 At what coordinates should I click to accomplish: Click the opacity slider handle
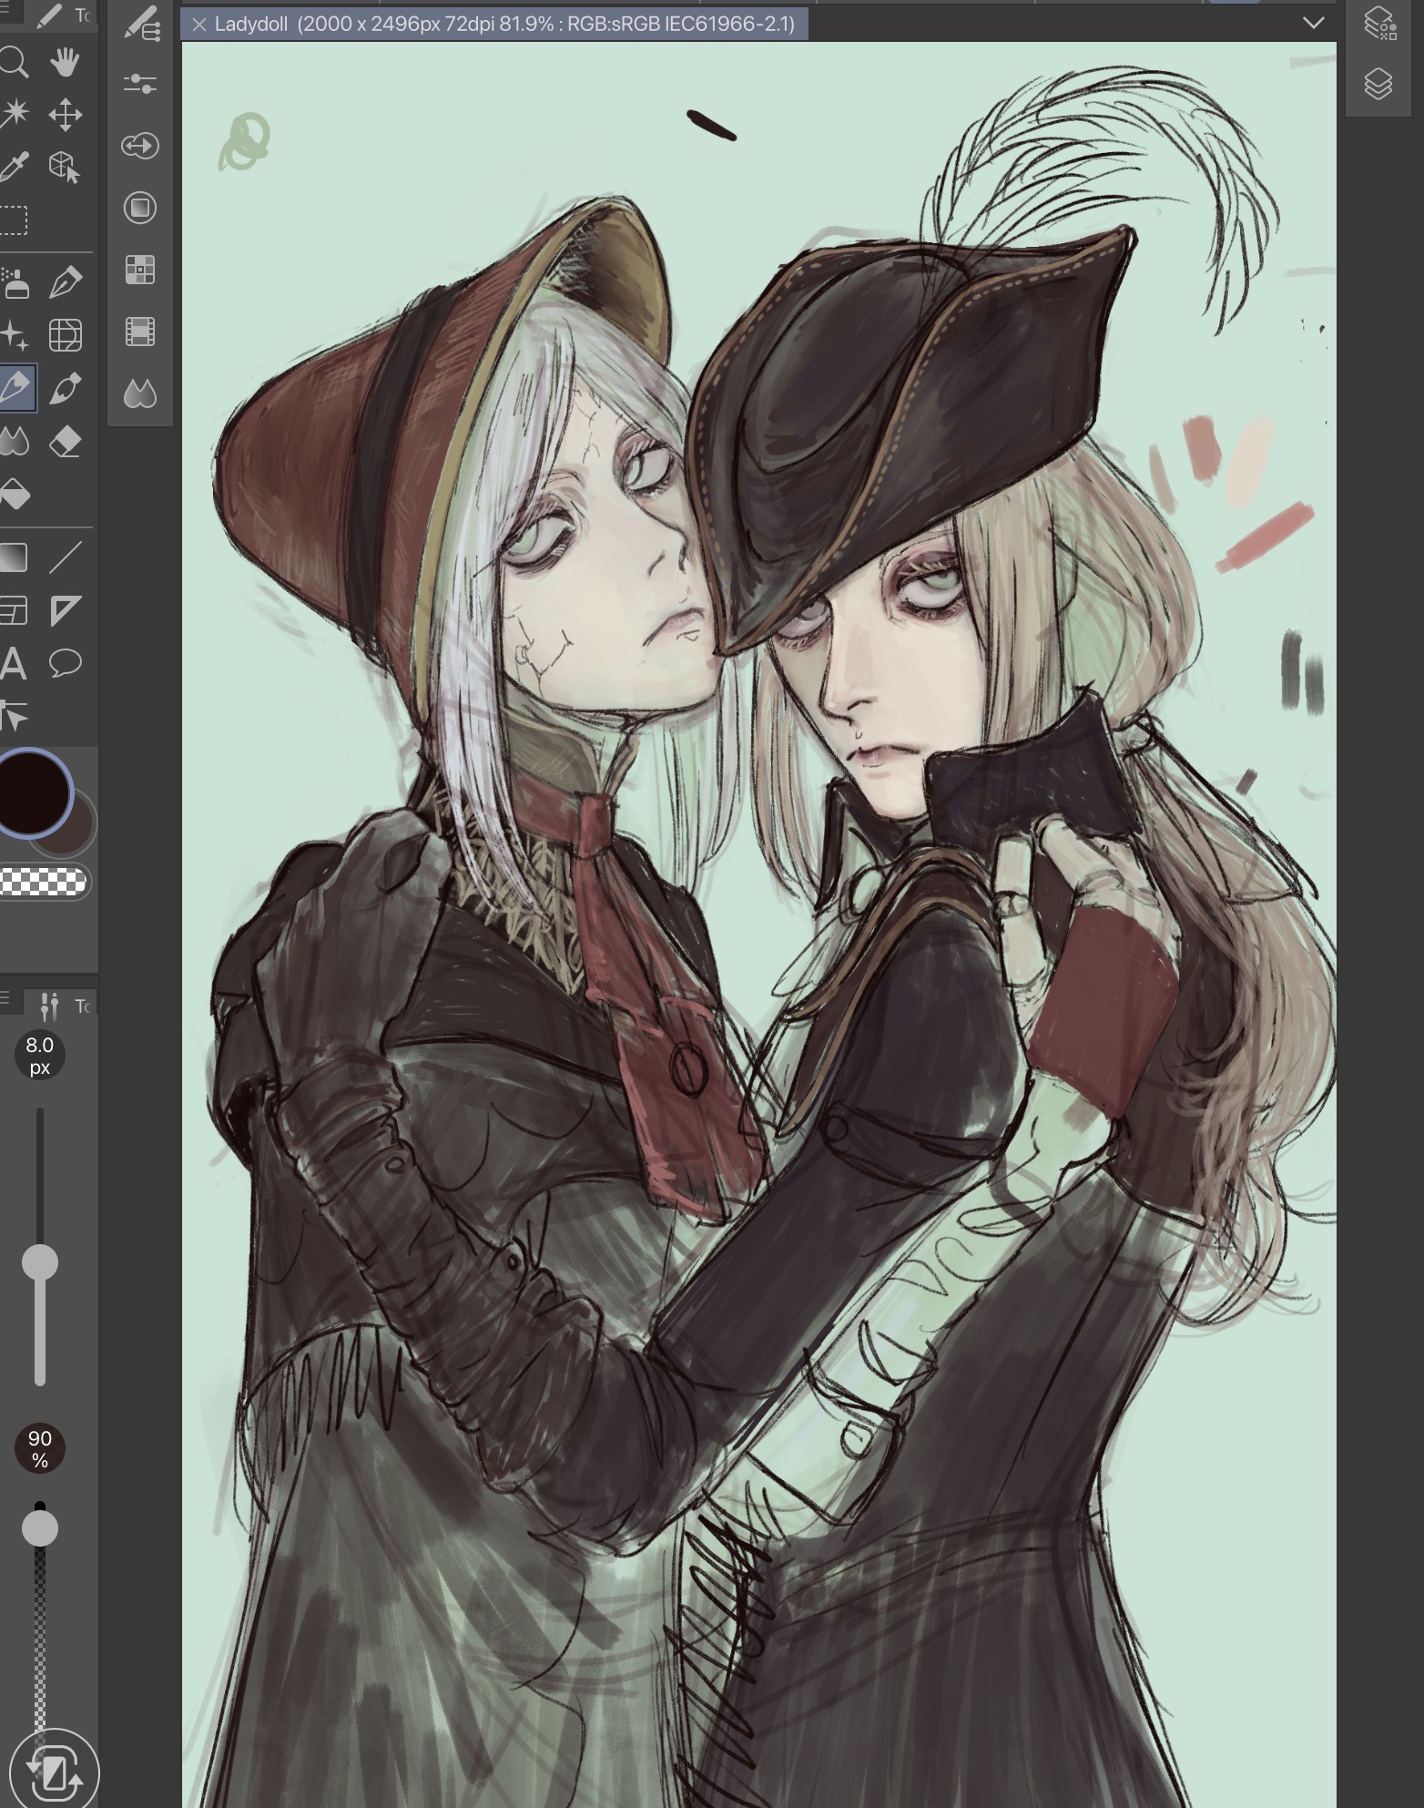(40, 1528)
